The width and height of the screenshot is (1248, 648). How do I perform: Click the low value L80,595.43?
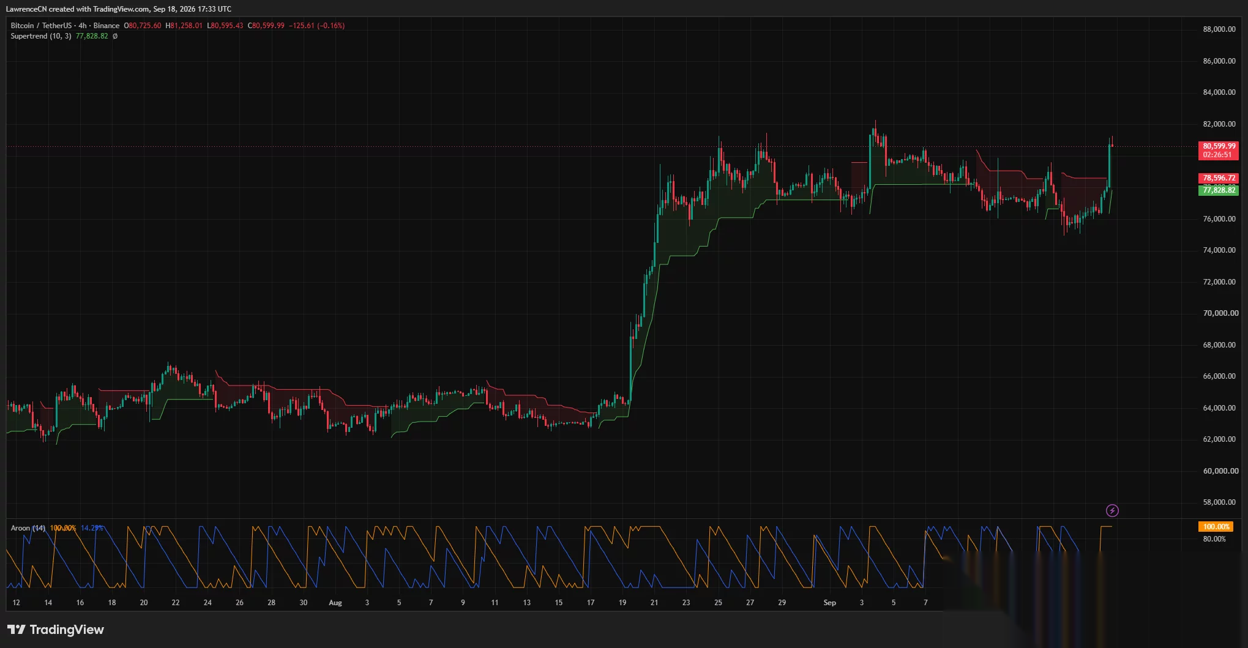(225, 26)
